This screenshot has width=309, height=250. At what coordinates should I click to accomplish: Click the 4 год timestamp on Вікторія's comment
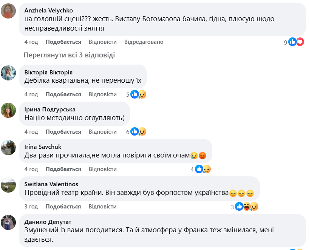click(31, 94)
